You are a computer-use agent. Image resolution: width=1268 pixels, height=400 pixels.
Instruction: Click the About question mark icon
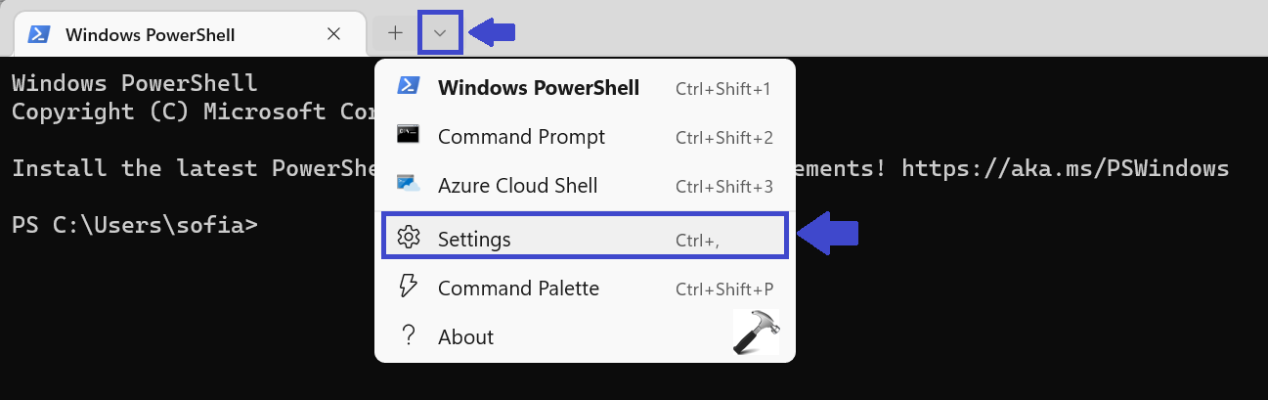pos(408,335)
